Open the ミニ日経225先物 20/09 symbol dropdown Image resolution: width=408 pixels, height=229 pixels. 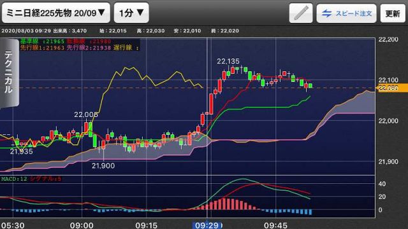click(x=56, y=13)
